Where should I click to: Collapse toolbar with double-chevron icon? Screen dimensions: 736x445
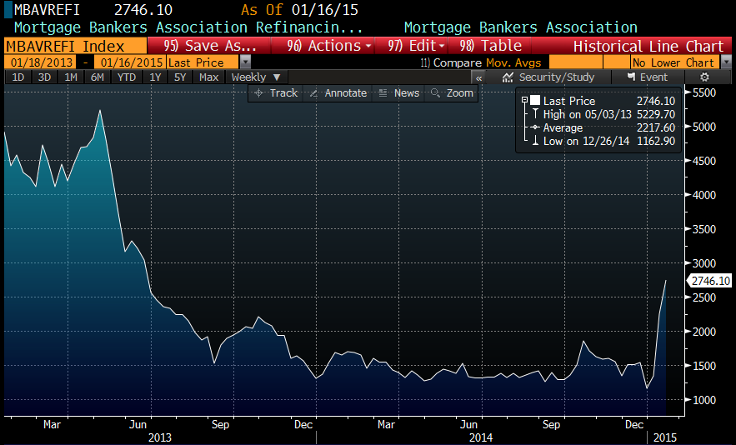click(x=478, y=77)
